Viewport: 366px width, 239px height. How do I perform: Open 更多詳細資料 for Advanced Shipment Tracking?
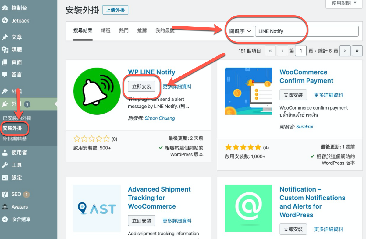(x=177, y=221)
